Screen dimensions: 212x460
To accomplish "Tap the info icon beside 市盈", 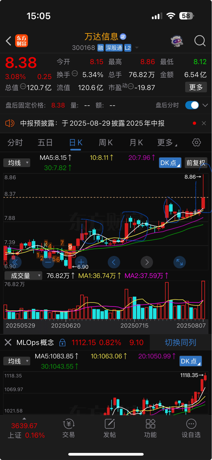I will tap(131, 86).
